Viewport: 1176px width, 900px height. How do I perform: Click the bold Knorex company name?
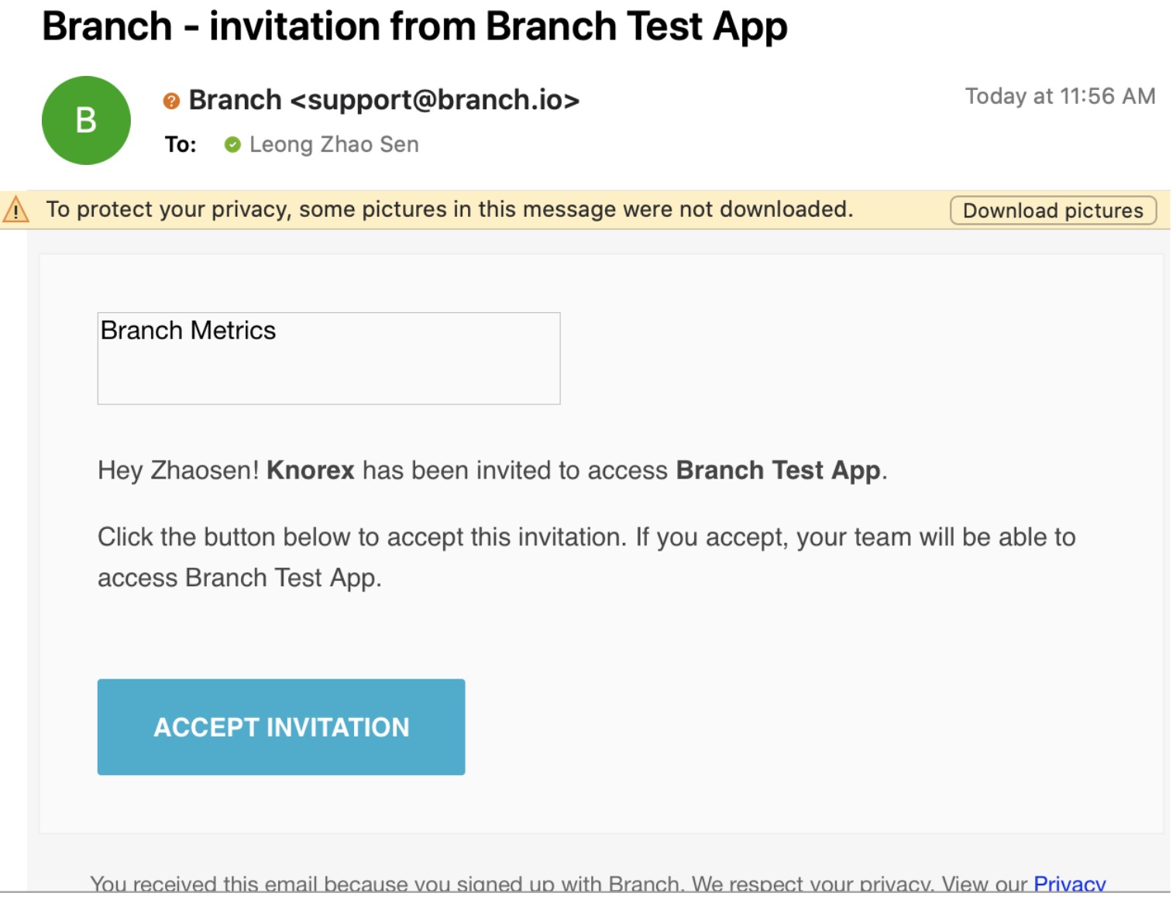click(x=310, y=470)
